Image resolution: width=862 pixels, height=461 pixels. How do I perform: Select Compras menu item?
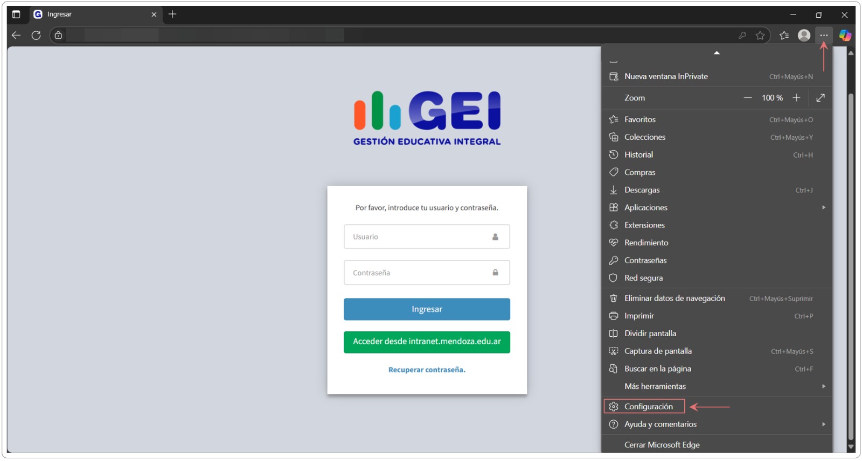(717, 173)
